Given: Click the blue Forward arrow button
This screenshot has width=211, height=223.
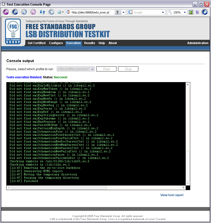Looking at the screenshot, I should (24, 12).
